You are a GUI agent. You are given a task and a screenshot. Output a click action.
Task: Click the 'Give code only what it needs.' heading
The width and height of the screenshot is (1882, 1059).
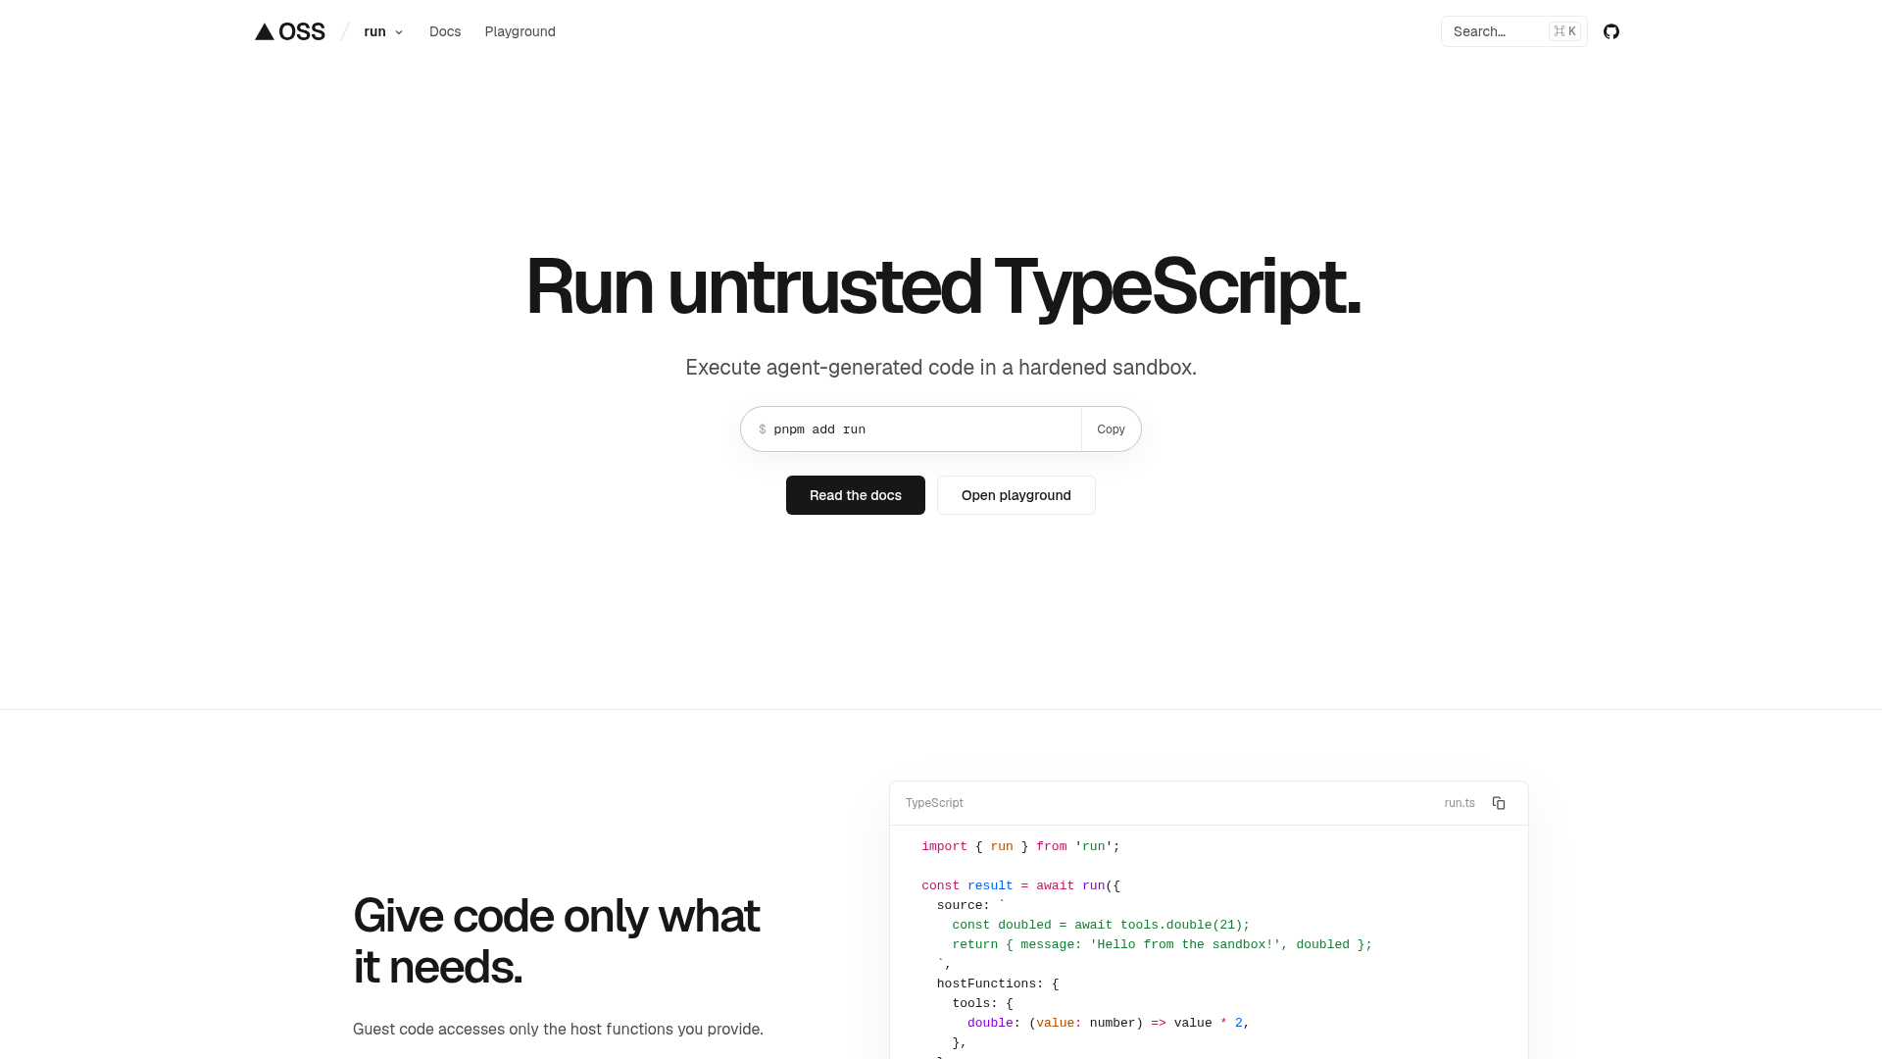[x=557, y=940]
